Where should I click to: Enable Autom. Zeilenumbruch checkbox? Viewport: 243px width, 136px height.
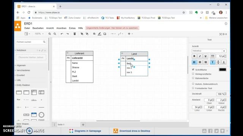click(193, 84)
